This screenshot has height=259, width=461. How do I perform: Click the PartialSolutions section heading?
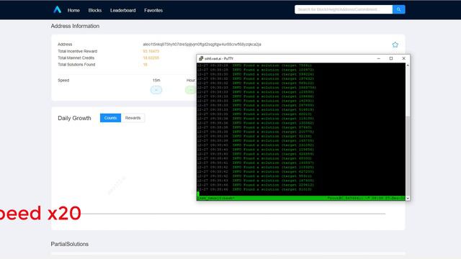(70, 244)
